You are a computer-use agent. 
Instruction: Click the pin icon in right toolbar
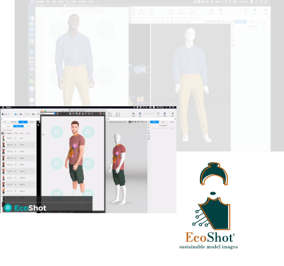tap(173, 113)
